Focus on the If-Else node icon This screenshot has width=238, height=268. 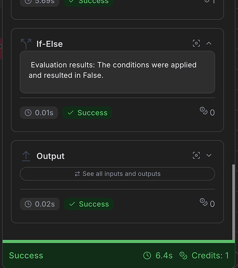tap(196, 43)
